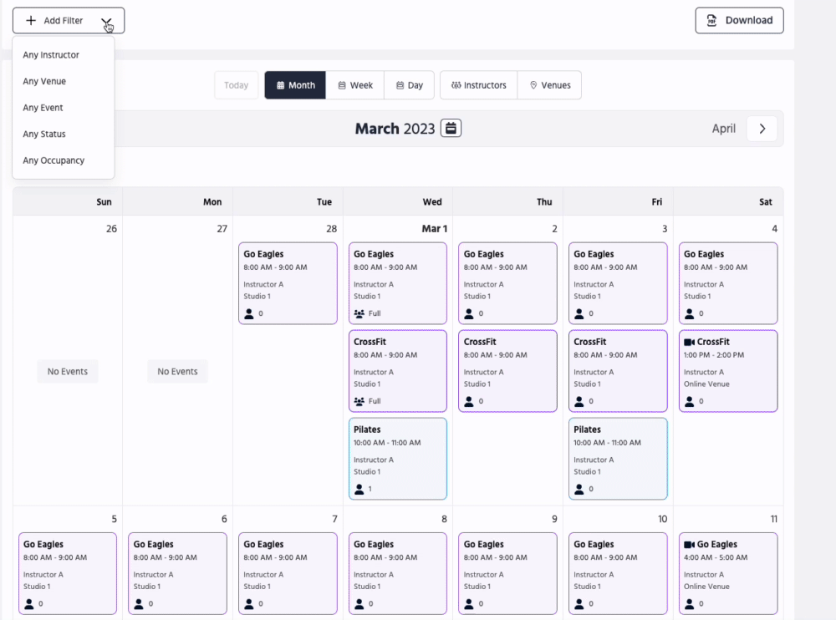Screen dimensions: 836x620
Task: Switch to the Week view
Action: pyautogui.click(x=355, y=85)
